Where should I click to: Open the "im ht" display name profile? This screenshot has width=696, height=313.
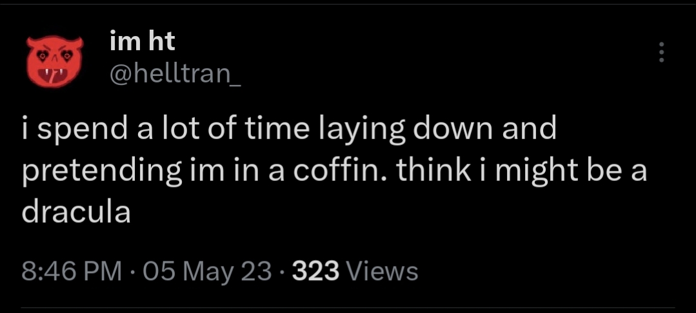coord(143,43)
